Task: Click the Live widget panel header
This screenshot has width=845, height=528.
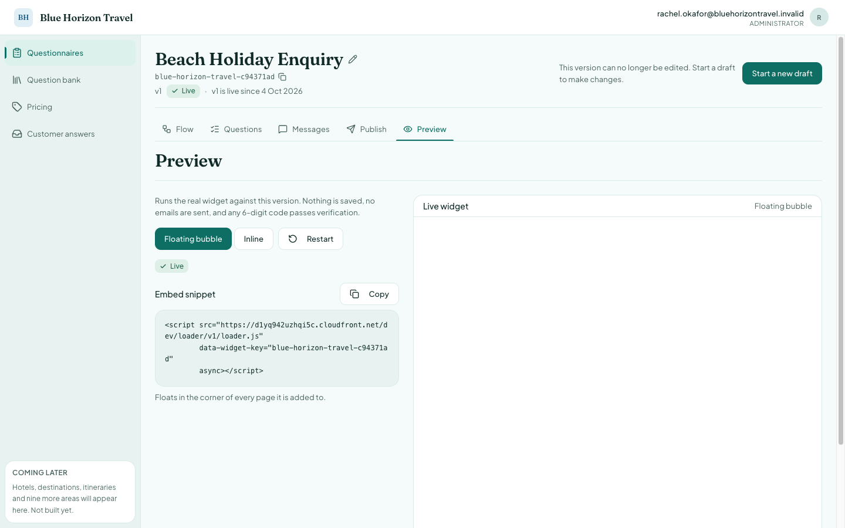Action: [617, 206]
